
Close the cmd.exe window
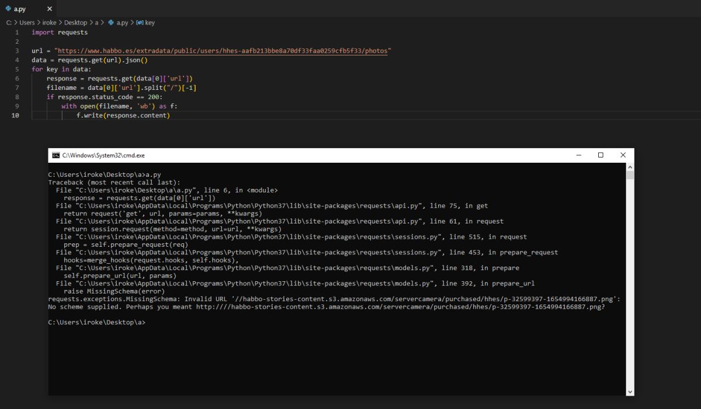click(x=623, y=155)
